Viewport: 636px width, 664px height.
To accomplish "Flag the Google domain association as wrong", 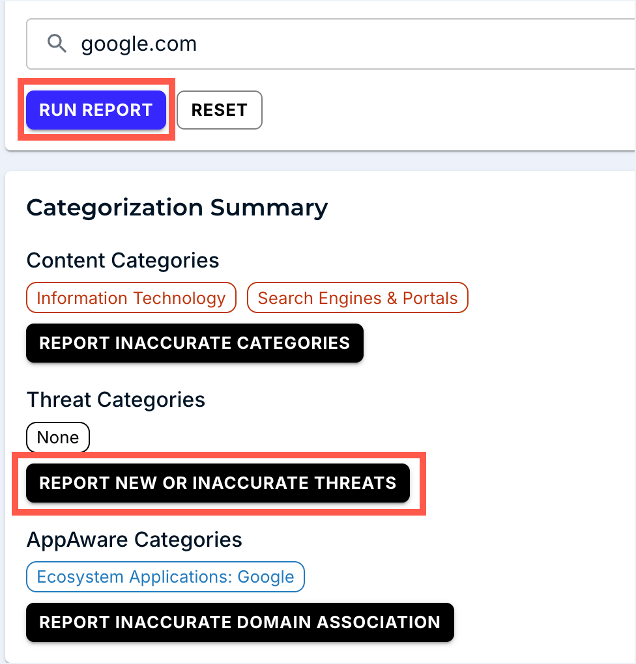I will 239,622.
